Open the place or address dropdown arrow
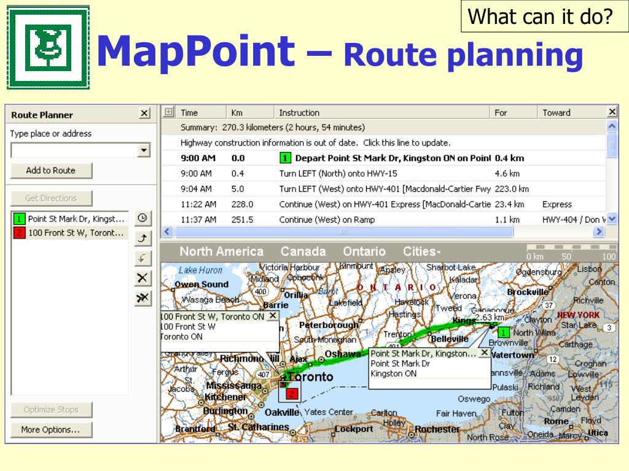 [x=144, y=151]
